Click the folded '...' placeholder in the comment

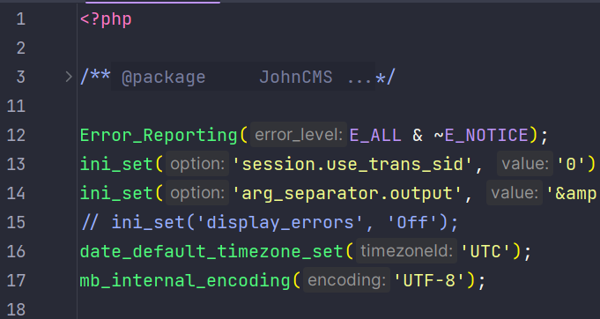coord(359,78)
